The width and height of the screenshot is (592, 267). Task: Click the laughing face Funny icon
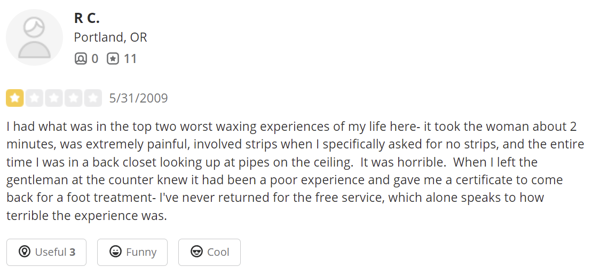pos(115,252)
